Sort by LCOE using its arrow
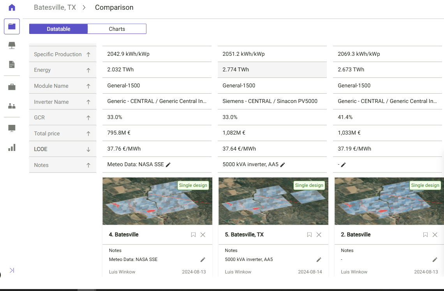The image size is (444, 291). coord(88,149)
